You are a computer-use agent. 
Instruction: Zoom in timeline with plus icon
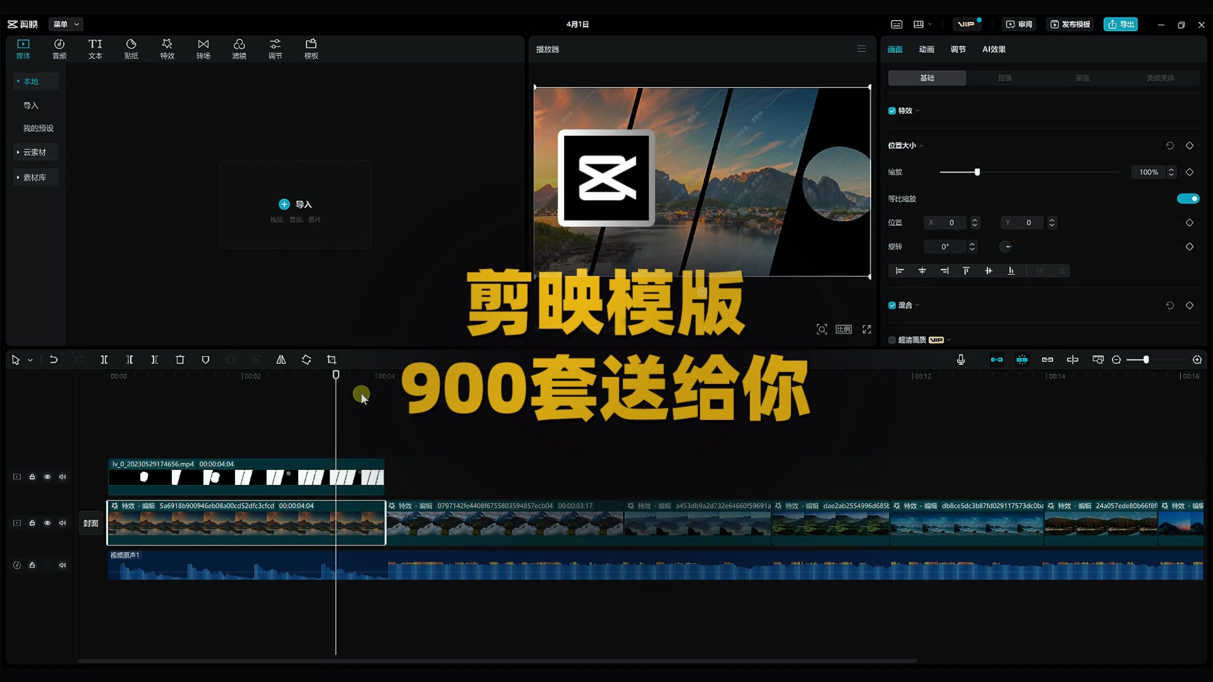click(x=1197, y=360)
